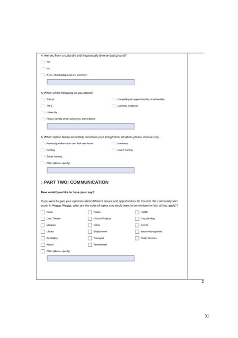Choose the TAFE radio option
238x338 pixels.
click(43, 106)
